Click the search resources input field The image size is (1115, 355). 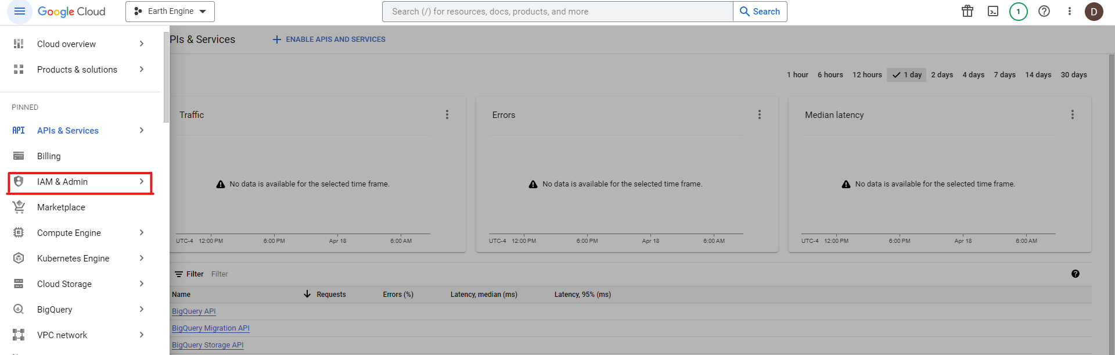(557, 12)
